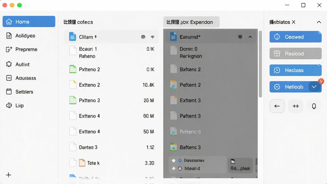Screen dimensions: 327x184
Task: Click the plus icon at sidebar bottom
Action: pyautogui.click(x=9, y=175)
